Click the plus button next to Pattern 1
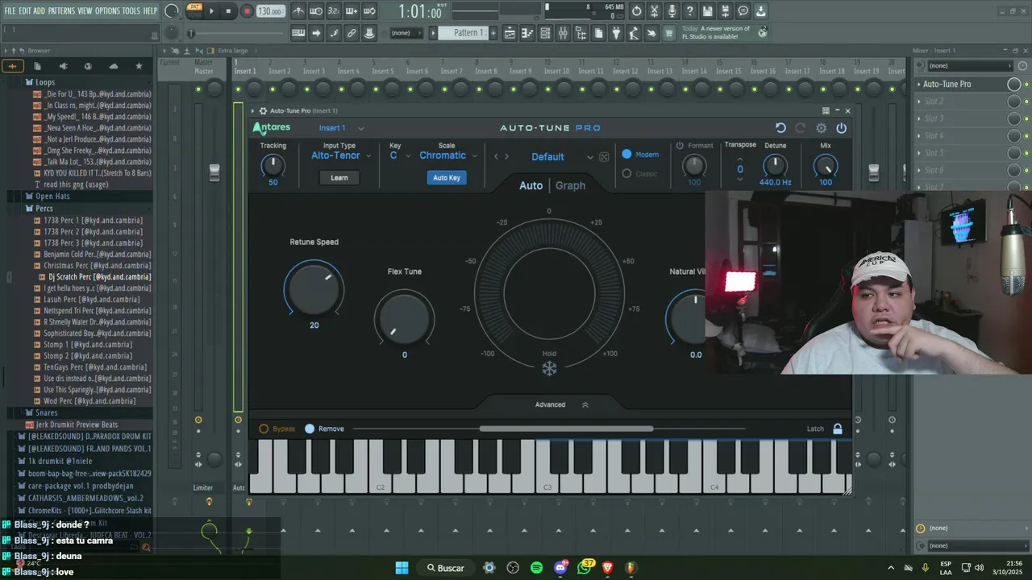 click(x=493, y=33)
